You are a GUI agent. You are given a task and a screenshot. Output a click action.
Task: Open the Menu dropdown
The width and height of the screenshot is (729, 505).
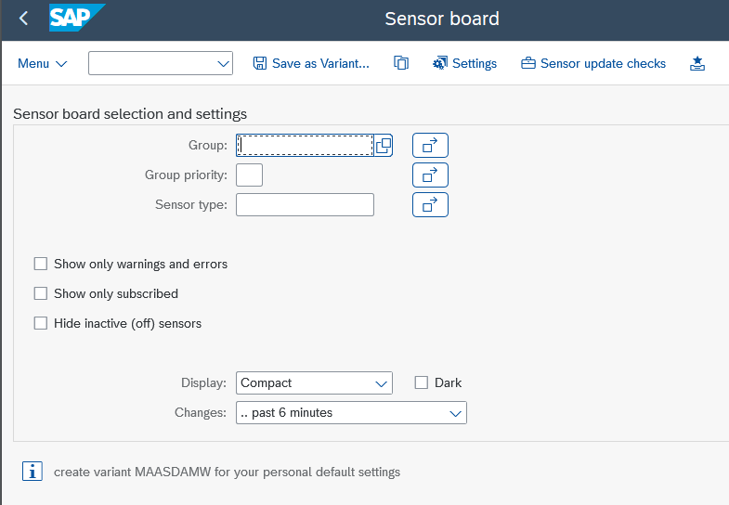(x=43, y=63)
